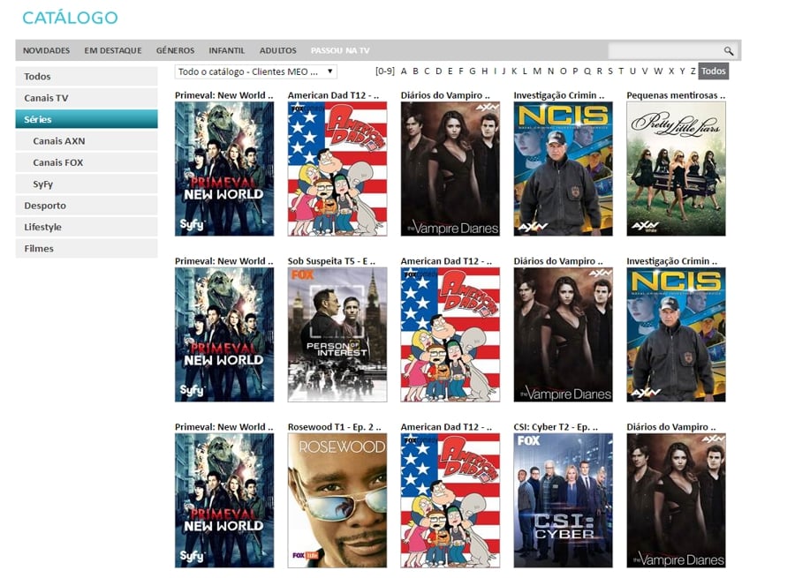This screenshot has width=795, height=578.
Task: Select the highlighted Séries category
Action: pos(87,119)
